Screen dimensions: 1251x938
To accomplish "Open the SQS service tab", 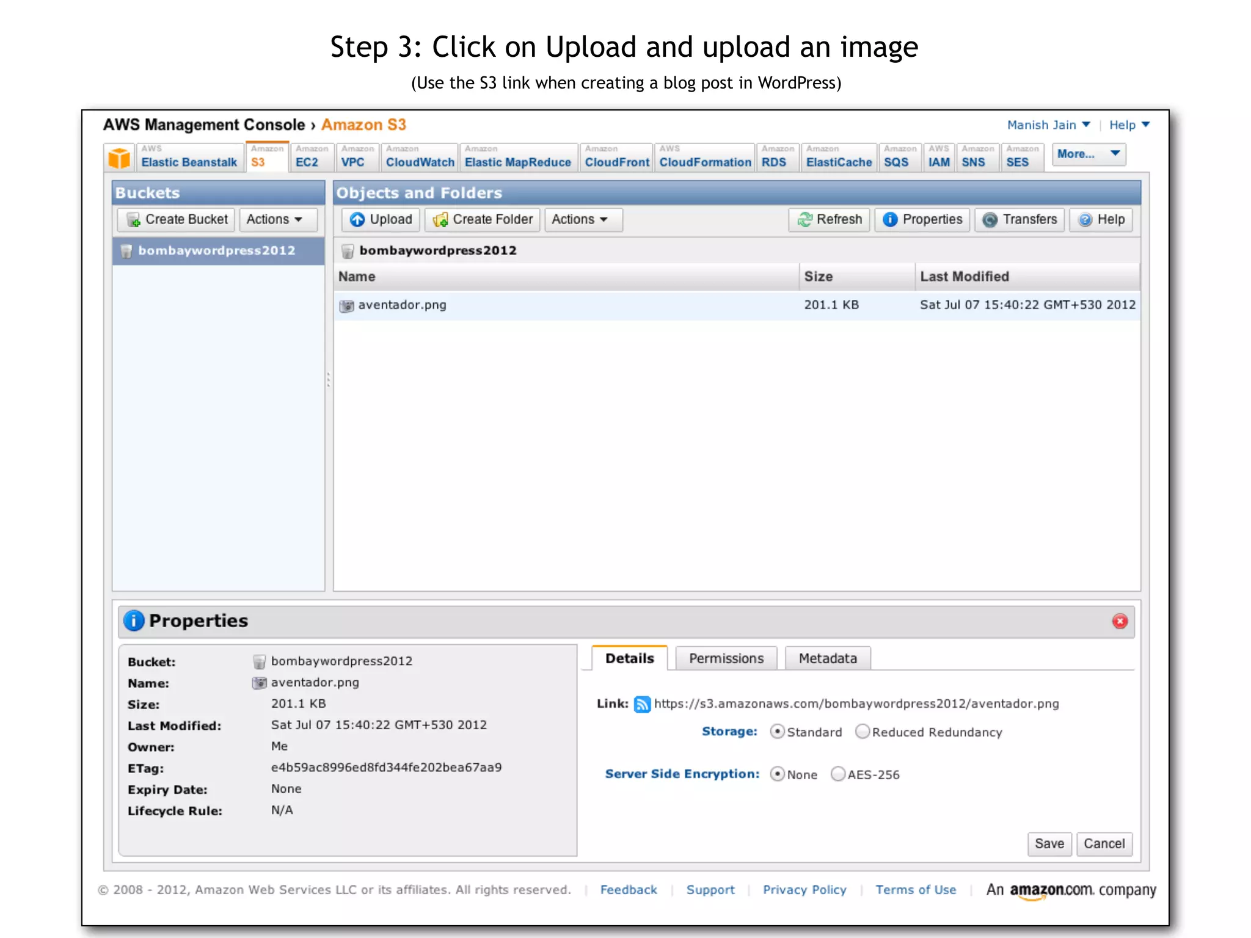I will point(900,157).
